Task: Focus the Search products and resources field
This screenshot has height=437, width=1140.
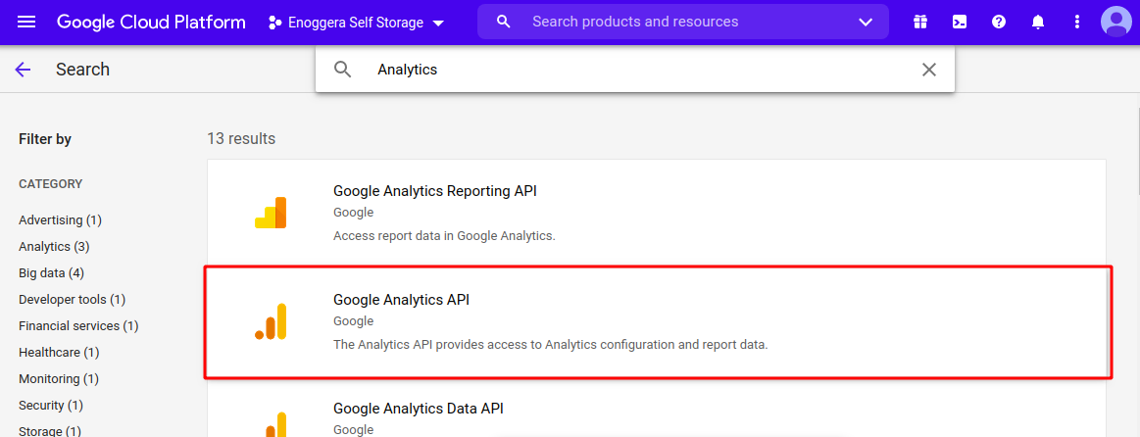Action: (683, 22)
